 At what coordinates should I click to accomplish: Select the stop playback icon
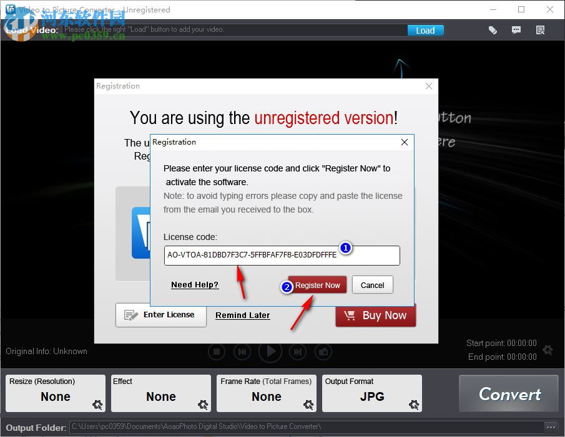(x=217, y=352)
